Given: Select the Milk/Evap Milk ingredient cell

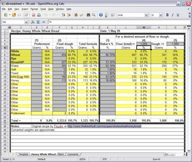Looking at the screenshot, I should (21, 77).
